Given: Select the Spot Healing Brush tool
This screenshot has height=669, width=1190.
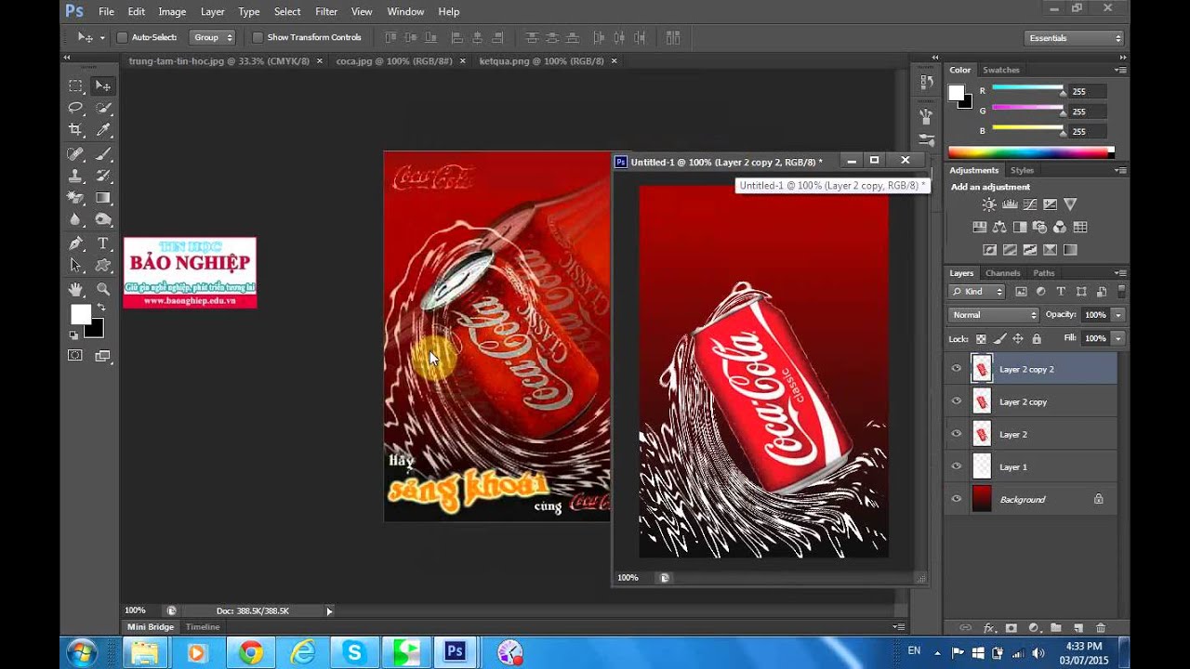Looking at the screenshot, I should tap(75, 153).
